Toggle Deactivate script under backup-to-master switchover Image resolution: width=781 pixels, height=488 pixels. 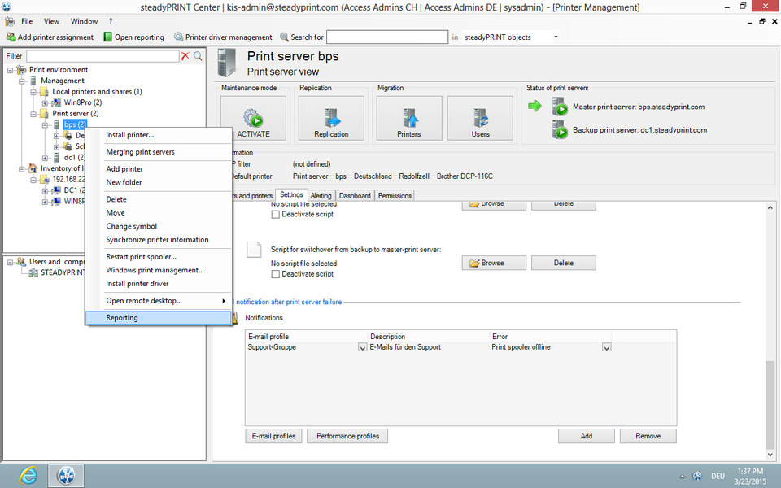pyautogui.click(x=275, y=274)
